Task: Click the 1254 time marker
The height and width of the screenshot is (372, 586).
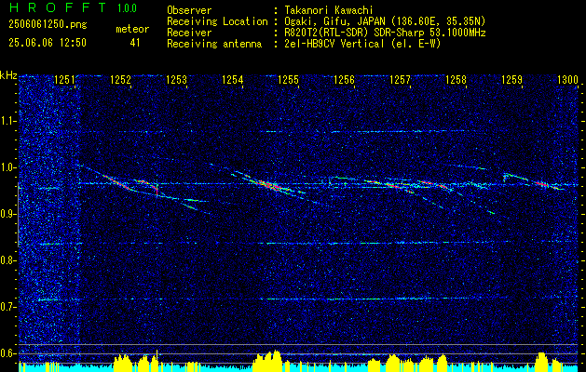Action: (x=233, y=80)
